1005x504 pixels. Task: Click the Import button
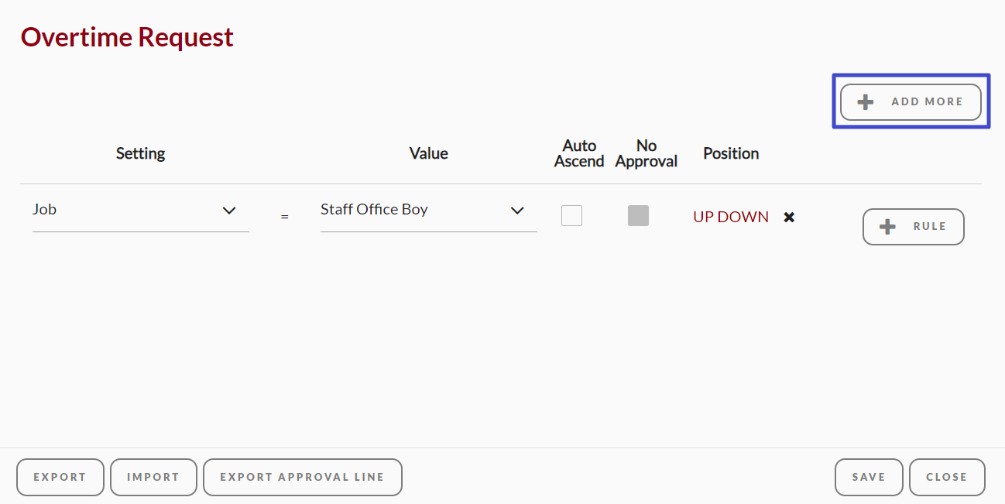tap(153, 477)
